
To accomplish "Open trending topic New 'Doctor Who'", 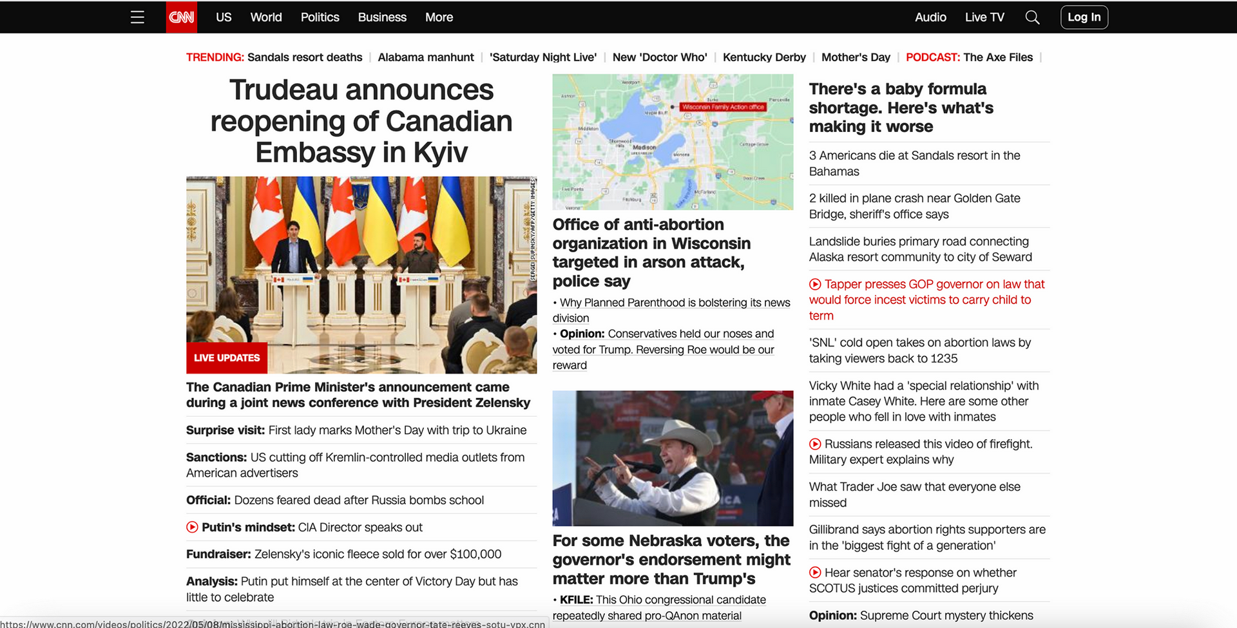I will click(660, 57).
